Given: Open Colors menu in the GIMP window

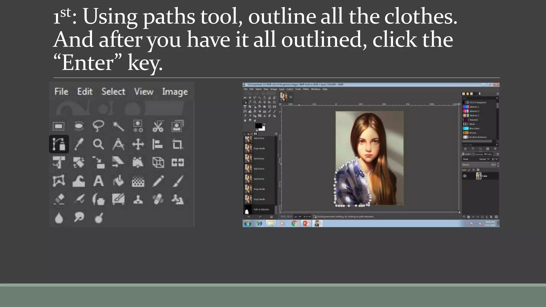Looking at the screenshot, I should pos(290,89).
